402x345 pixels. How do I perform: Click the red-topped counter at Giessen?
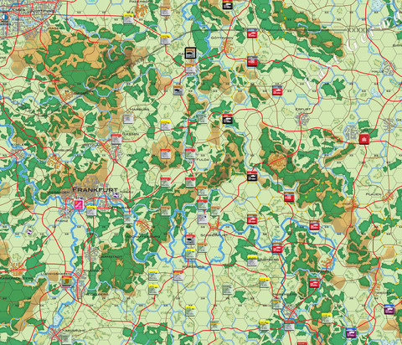[x=116, y=139]
